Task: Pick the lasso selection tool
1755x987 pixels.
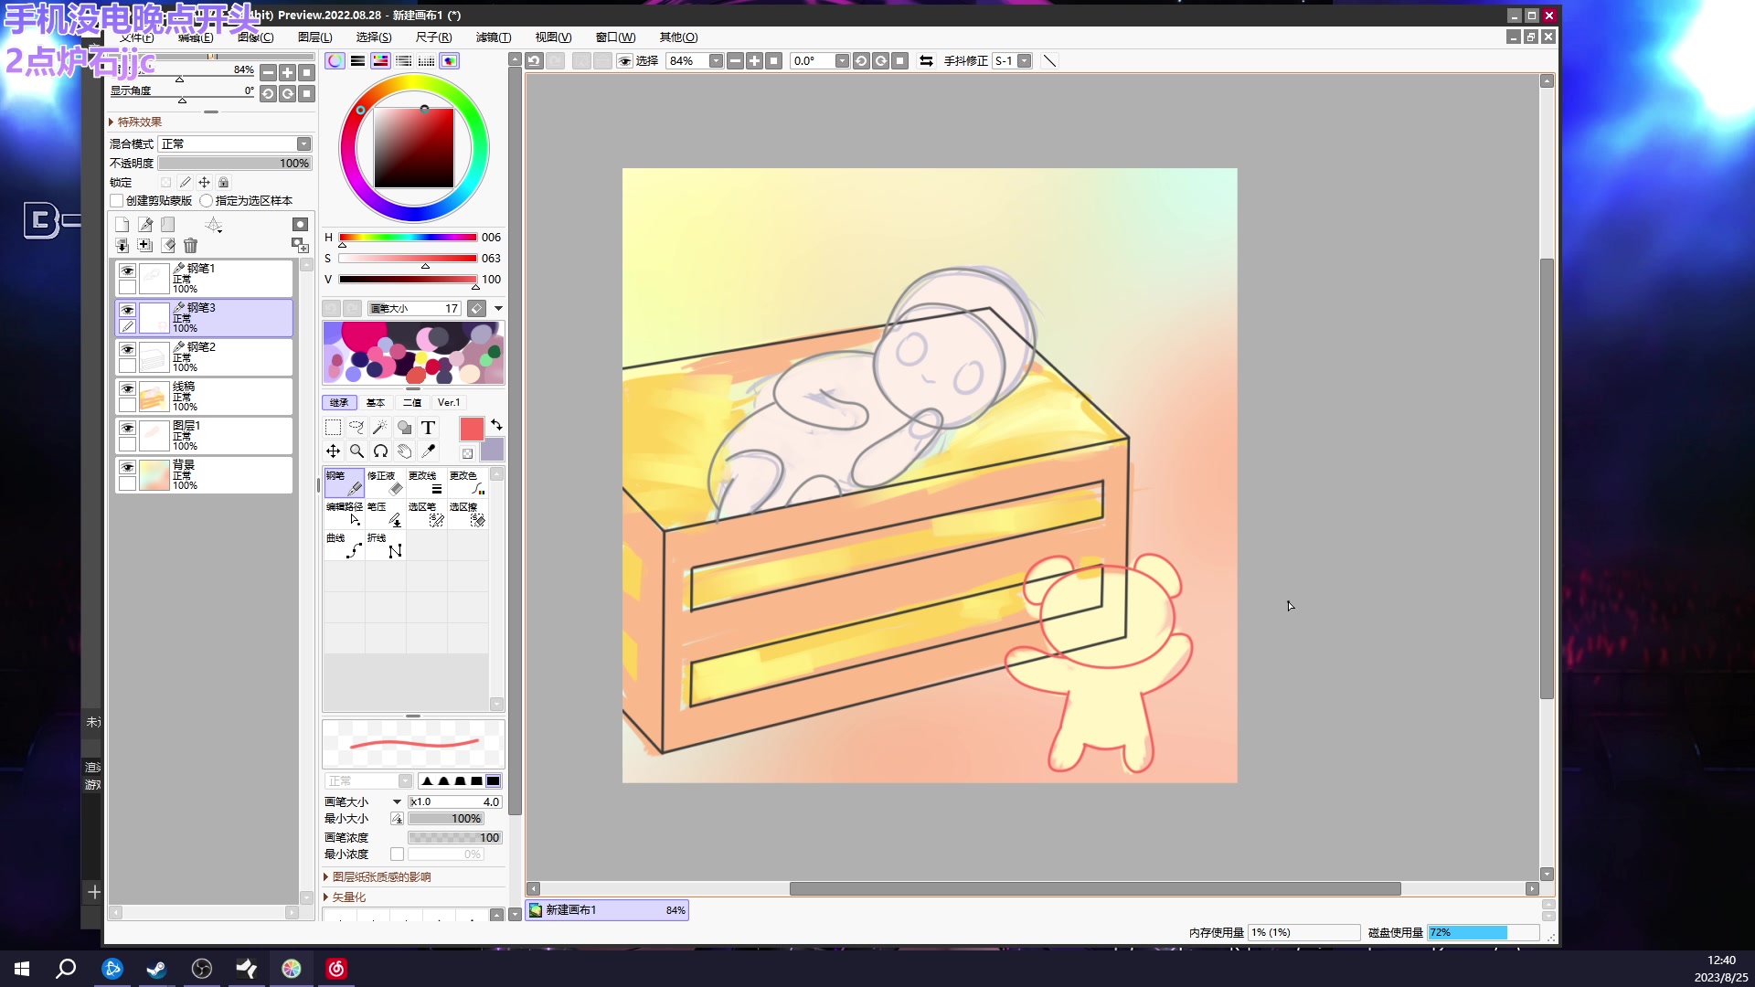Action: [x=356, y=427]
